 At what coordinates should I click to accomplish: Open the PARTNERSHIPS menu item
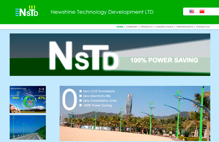coord(185,27)
